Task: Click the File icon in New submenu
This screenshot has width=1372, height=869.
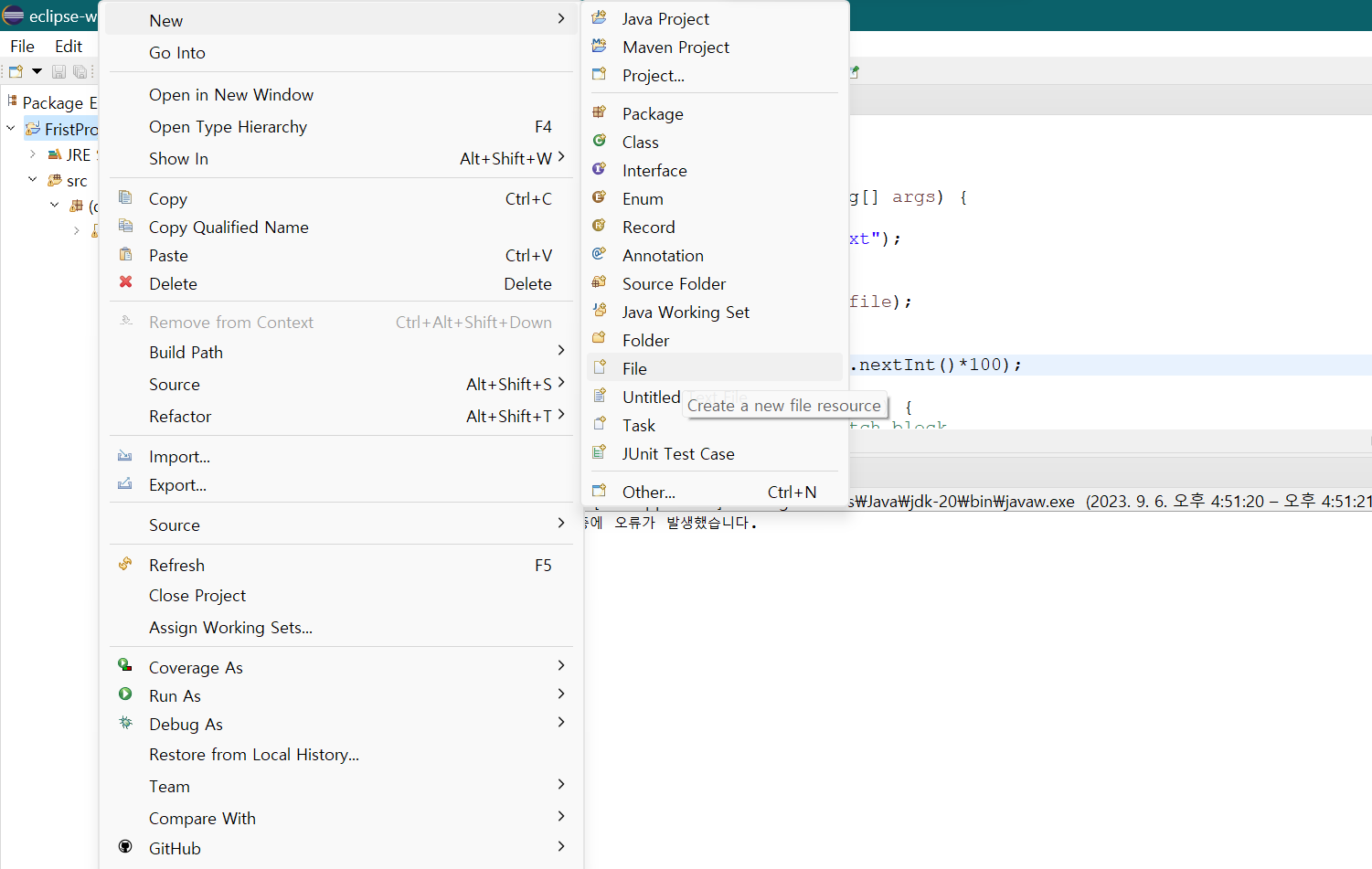Action: (x=600, y=368)
